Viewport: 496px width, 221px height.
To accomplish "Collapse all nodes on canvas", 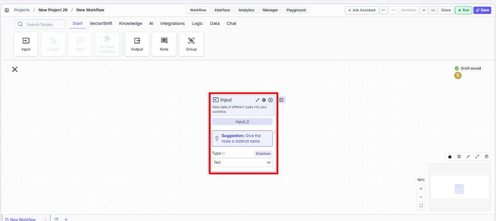I will click(468, 157).
